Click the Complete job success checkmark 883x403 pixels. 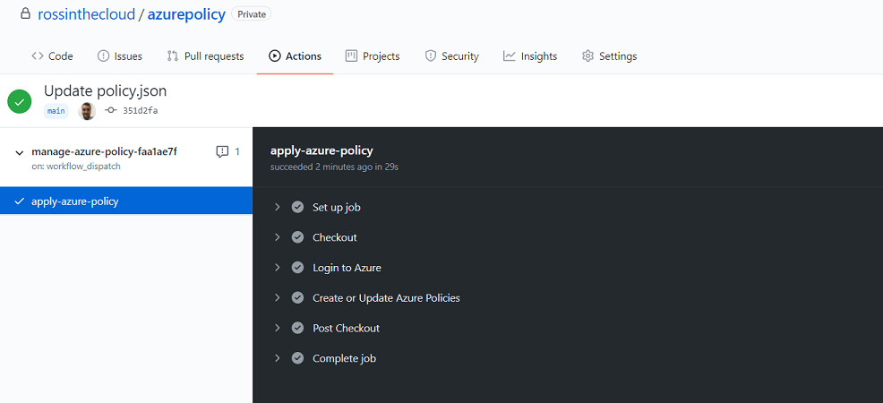click(x=297, y=358)
